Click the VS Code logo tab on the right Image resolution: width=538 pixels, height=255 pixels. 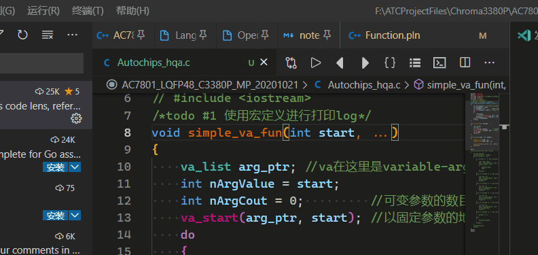click(x=524, y=35)
